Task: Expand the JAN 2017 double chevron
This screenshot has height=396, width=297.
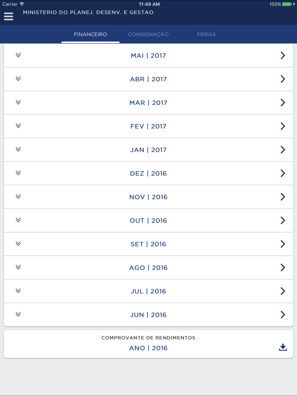Action: click(x=18, y=149)
